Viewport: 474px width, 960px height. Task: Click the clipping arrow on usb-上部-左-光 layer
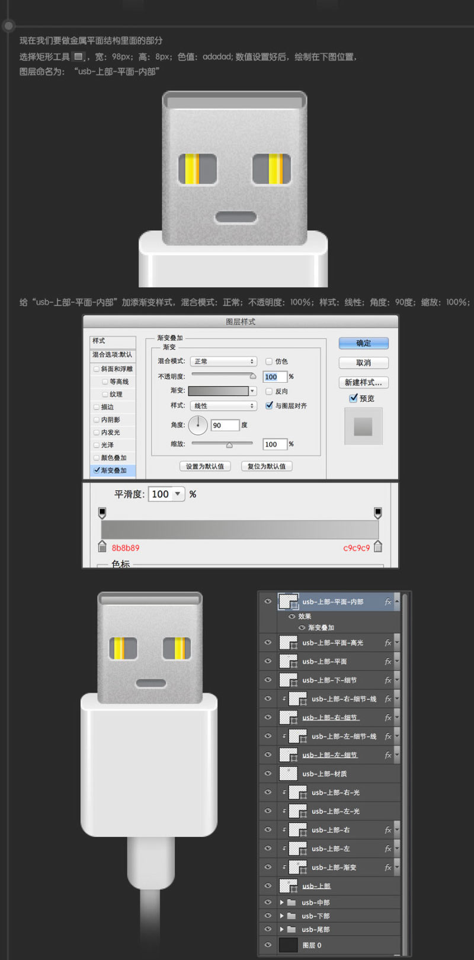(x=284, y=811)
